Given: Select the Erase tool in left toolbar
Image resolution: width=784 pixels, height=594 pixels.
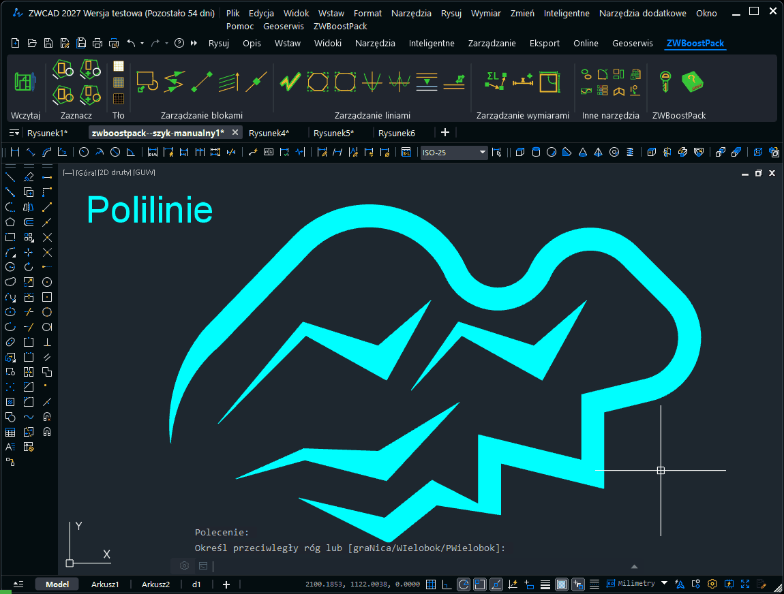Looking at the screenshot, I should point(29,177).
